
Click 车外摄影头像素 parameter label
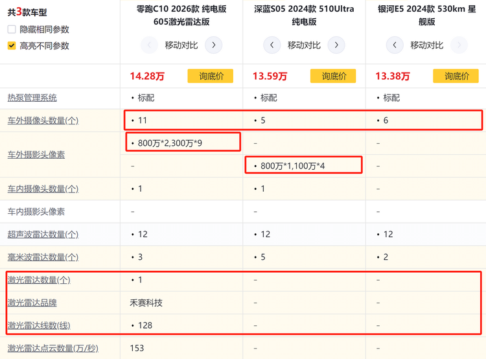36,155
